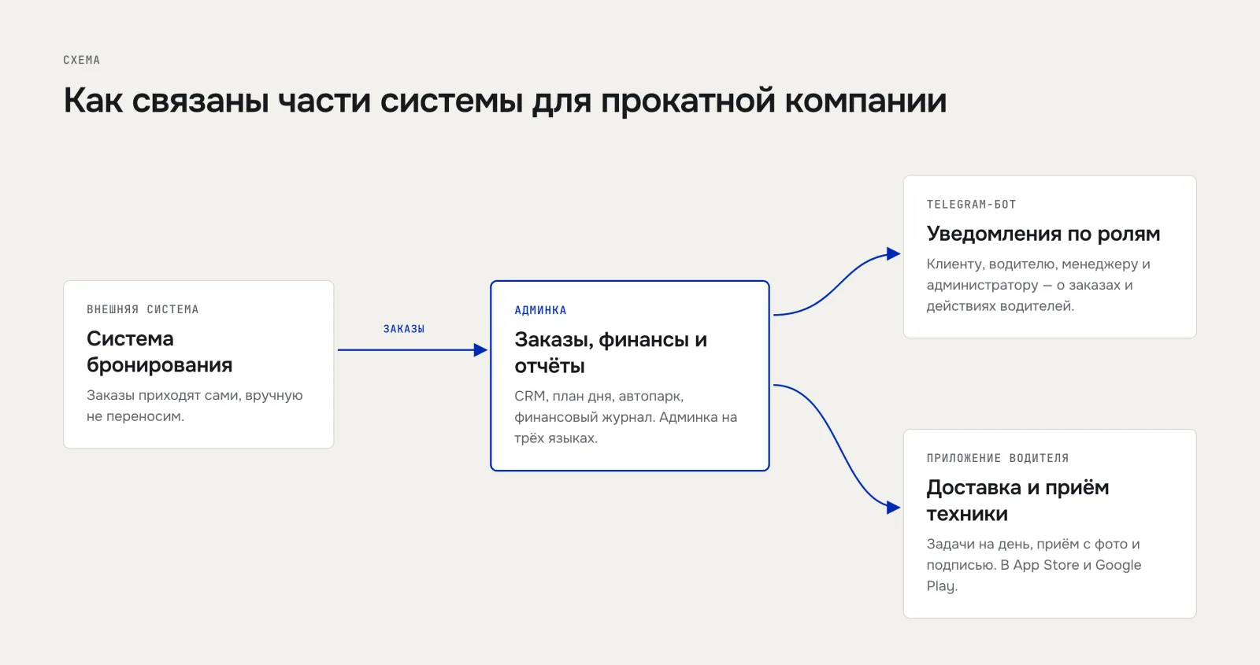Screen dimensions: 1260x665
Task: Click the 'ЗАКАЗЫ' label above the arrow
Action: point(404,329)
